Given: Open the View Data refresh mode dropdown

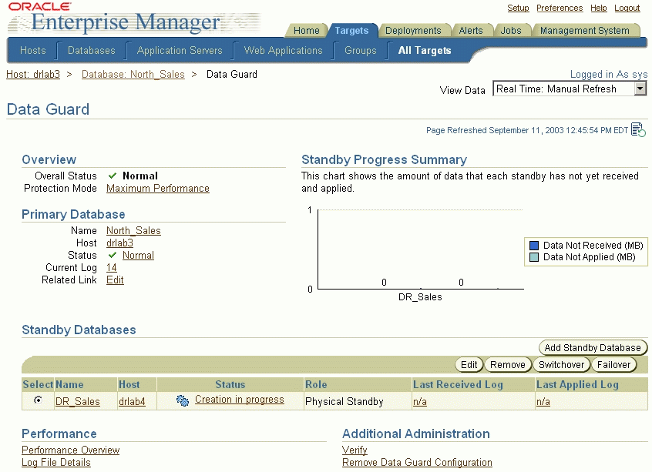Looking at the screenshot, I should 640,88.
